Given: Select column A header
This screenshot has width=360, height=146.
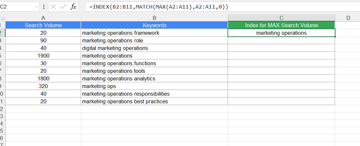Looking at the screenshot, I should pyautogui.click(x=43, y=18).
